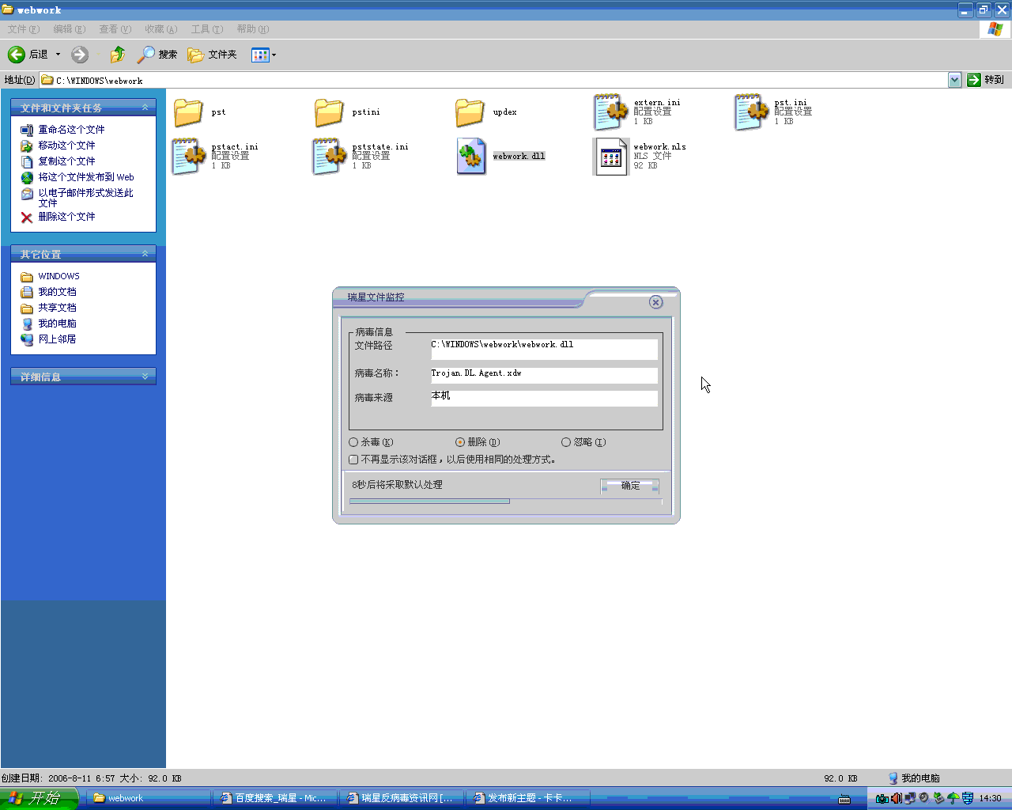Image resolution: width=1012 pixels, height=810 pixels.
Task: Open 共享文档 in other places
Action: coord(57,308)
